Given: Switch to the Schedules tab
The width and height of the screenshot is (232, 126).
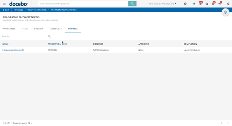Looking at the screenshot, I should click(56, 29).
